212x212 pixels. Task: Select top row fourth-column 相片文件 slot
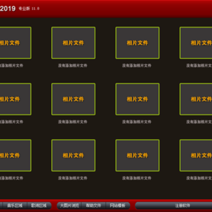196,43
